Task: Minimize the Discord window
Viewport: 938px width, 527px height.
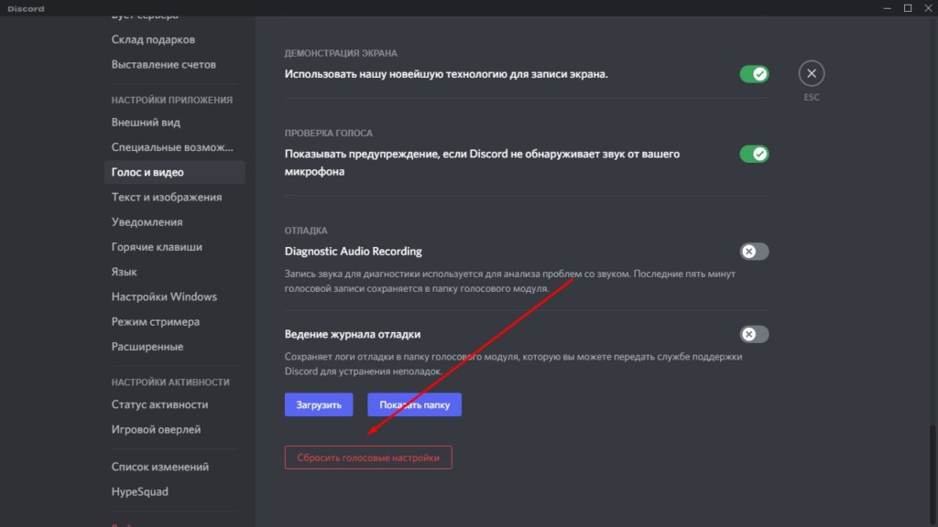Action: (x=887, y=7)
